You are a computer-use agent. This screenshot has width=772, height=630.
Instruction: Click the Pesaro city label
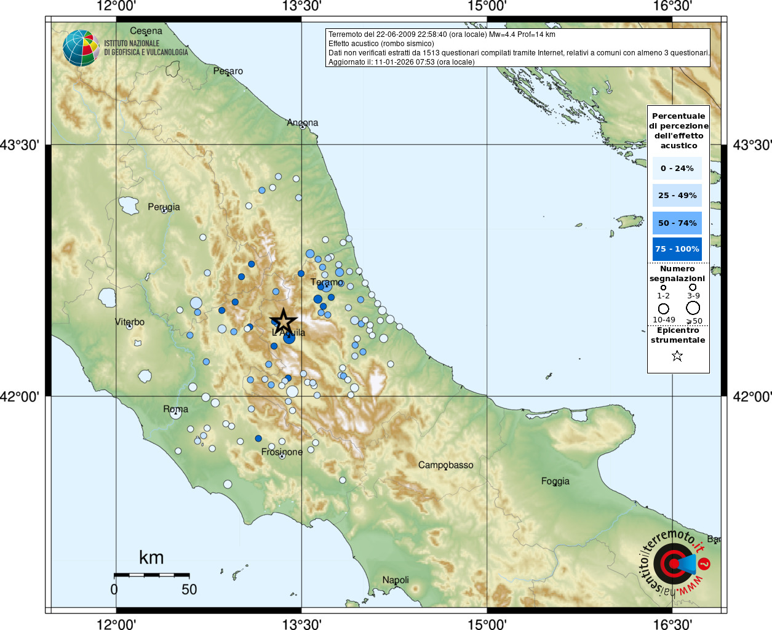[228, 71]
